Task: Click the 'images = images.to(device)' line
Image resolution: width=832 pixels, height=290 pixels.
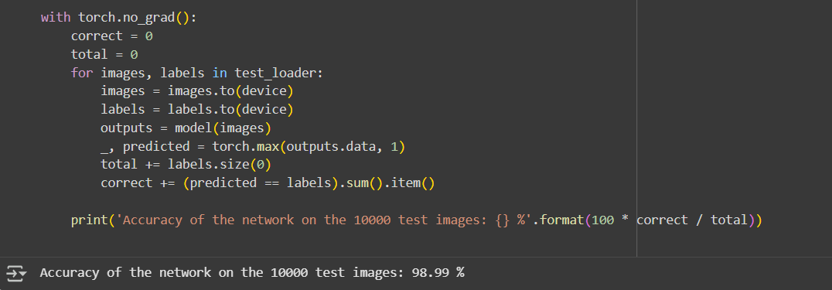Action: (x=197, y=90)
